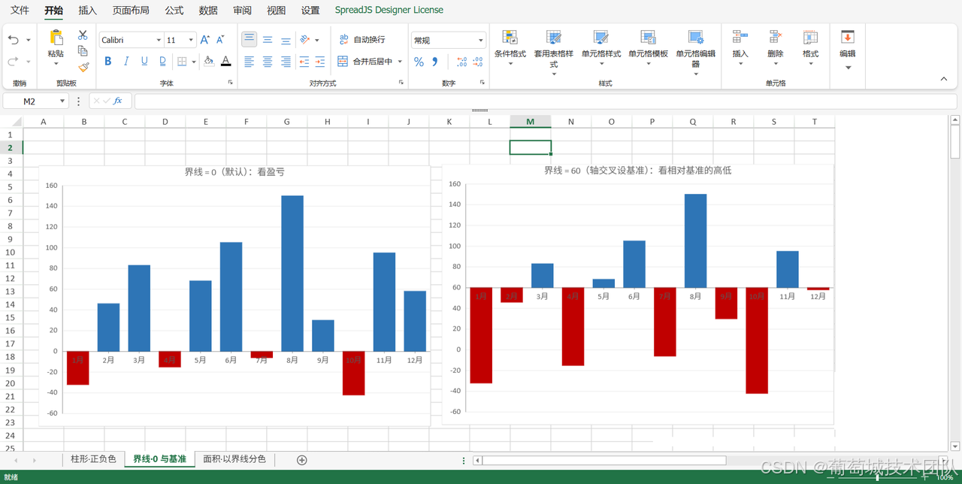Expand the Paste (粘贴) options arrow
962x484 pixels.
56,65
